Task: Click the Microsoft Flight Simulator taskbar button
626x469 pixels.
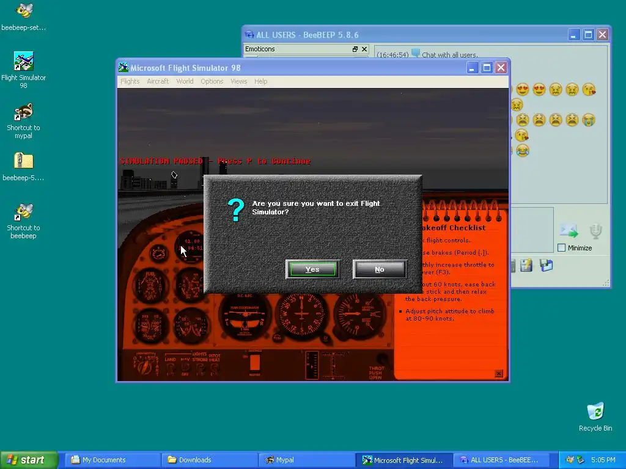Action: click(404, 460)
